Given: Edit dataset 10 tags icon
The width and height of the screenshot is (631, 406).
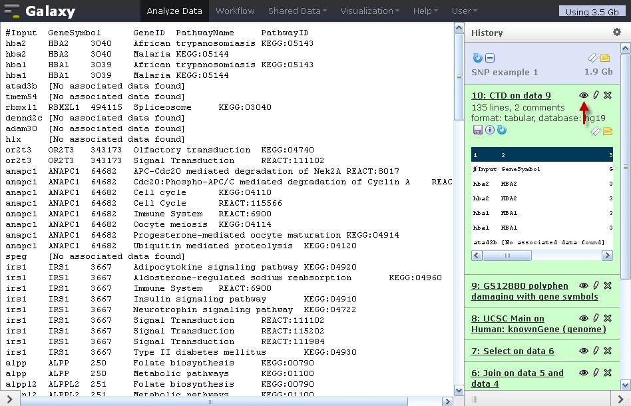Looking at the screenshot, I should point(596,131).
